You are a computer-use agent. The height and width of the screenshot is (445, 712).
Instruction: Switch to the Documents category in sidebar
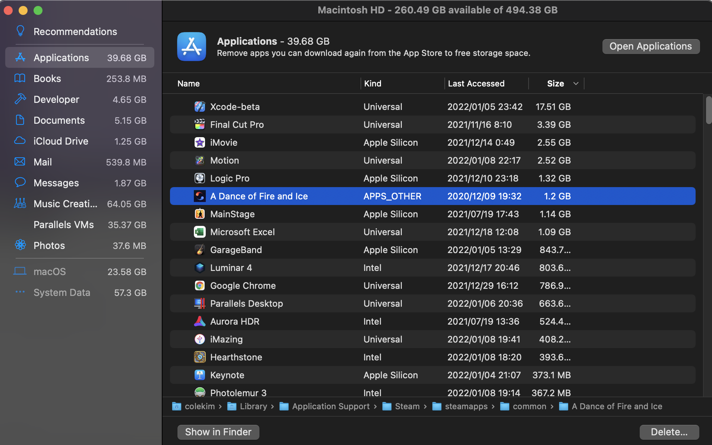point(59,120)
